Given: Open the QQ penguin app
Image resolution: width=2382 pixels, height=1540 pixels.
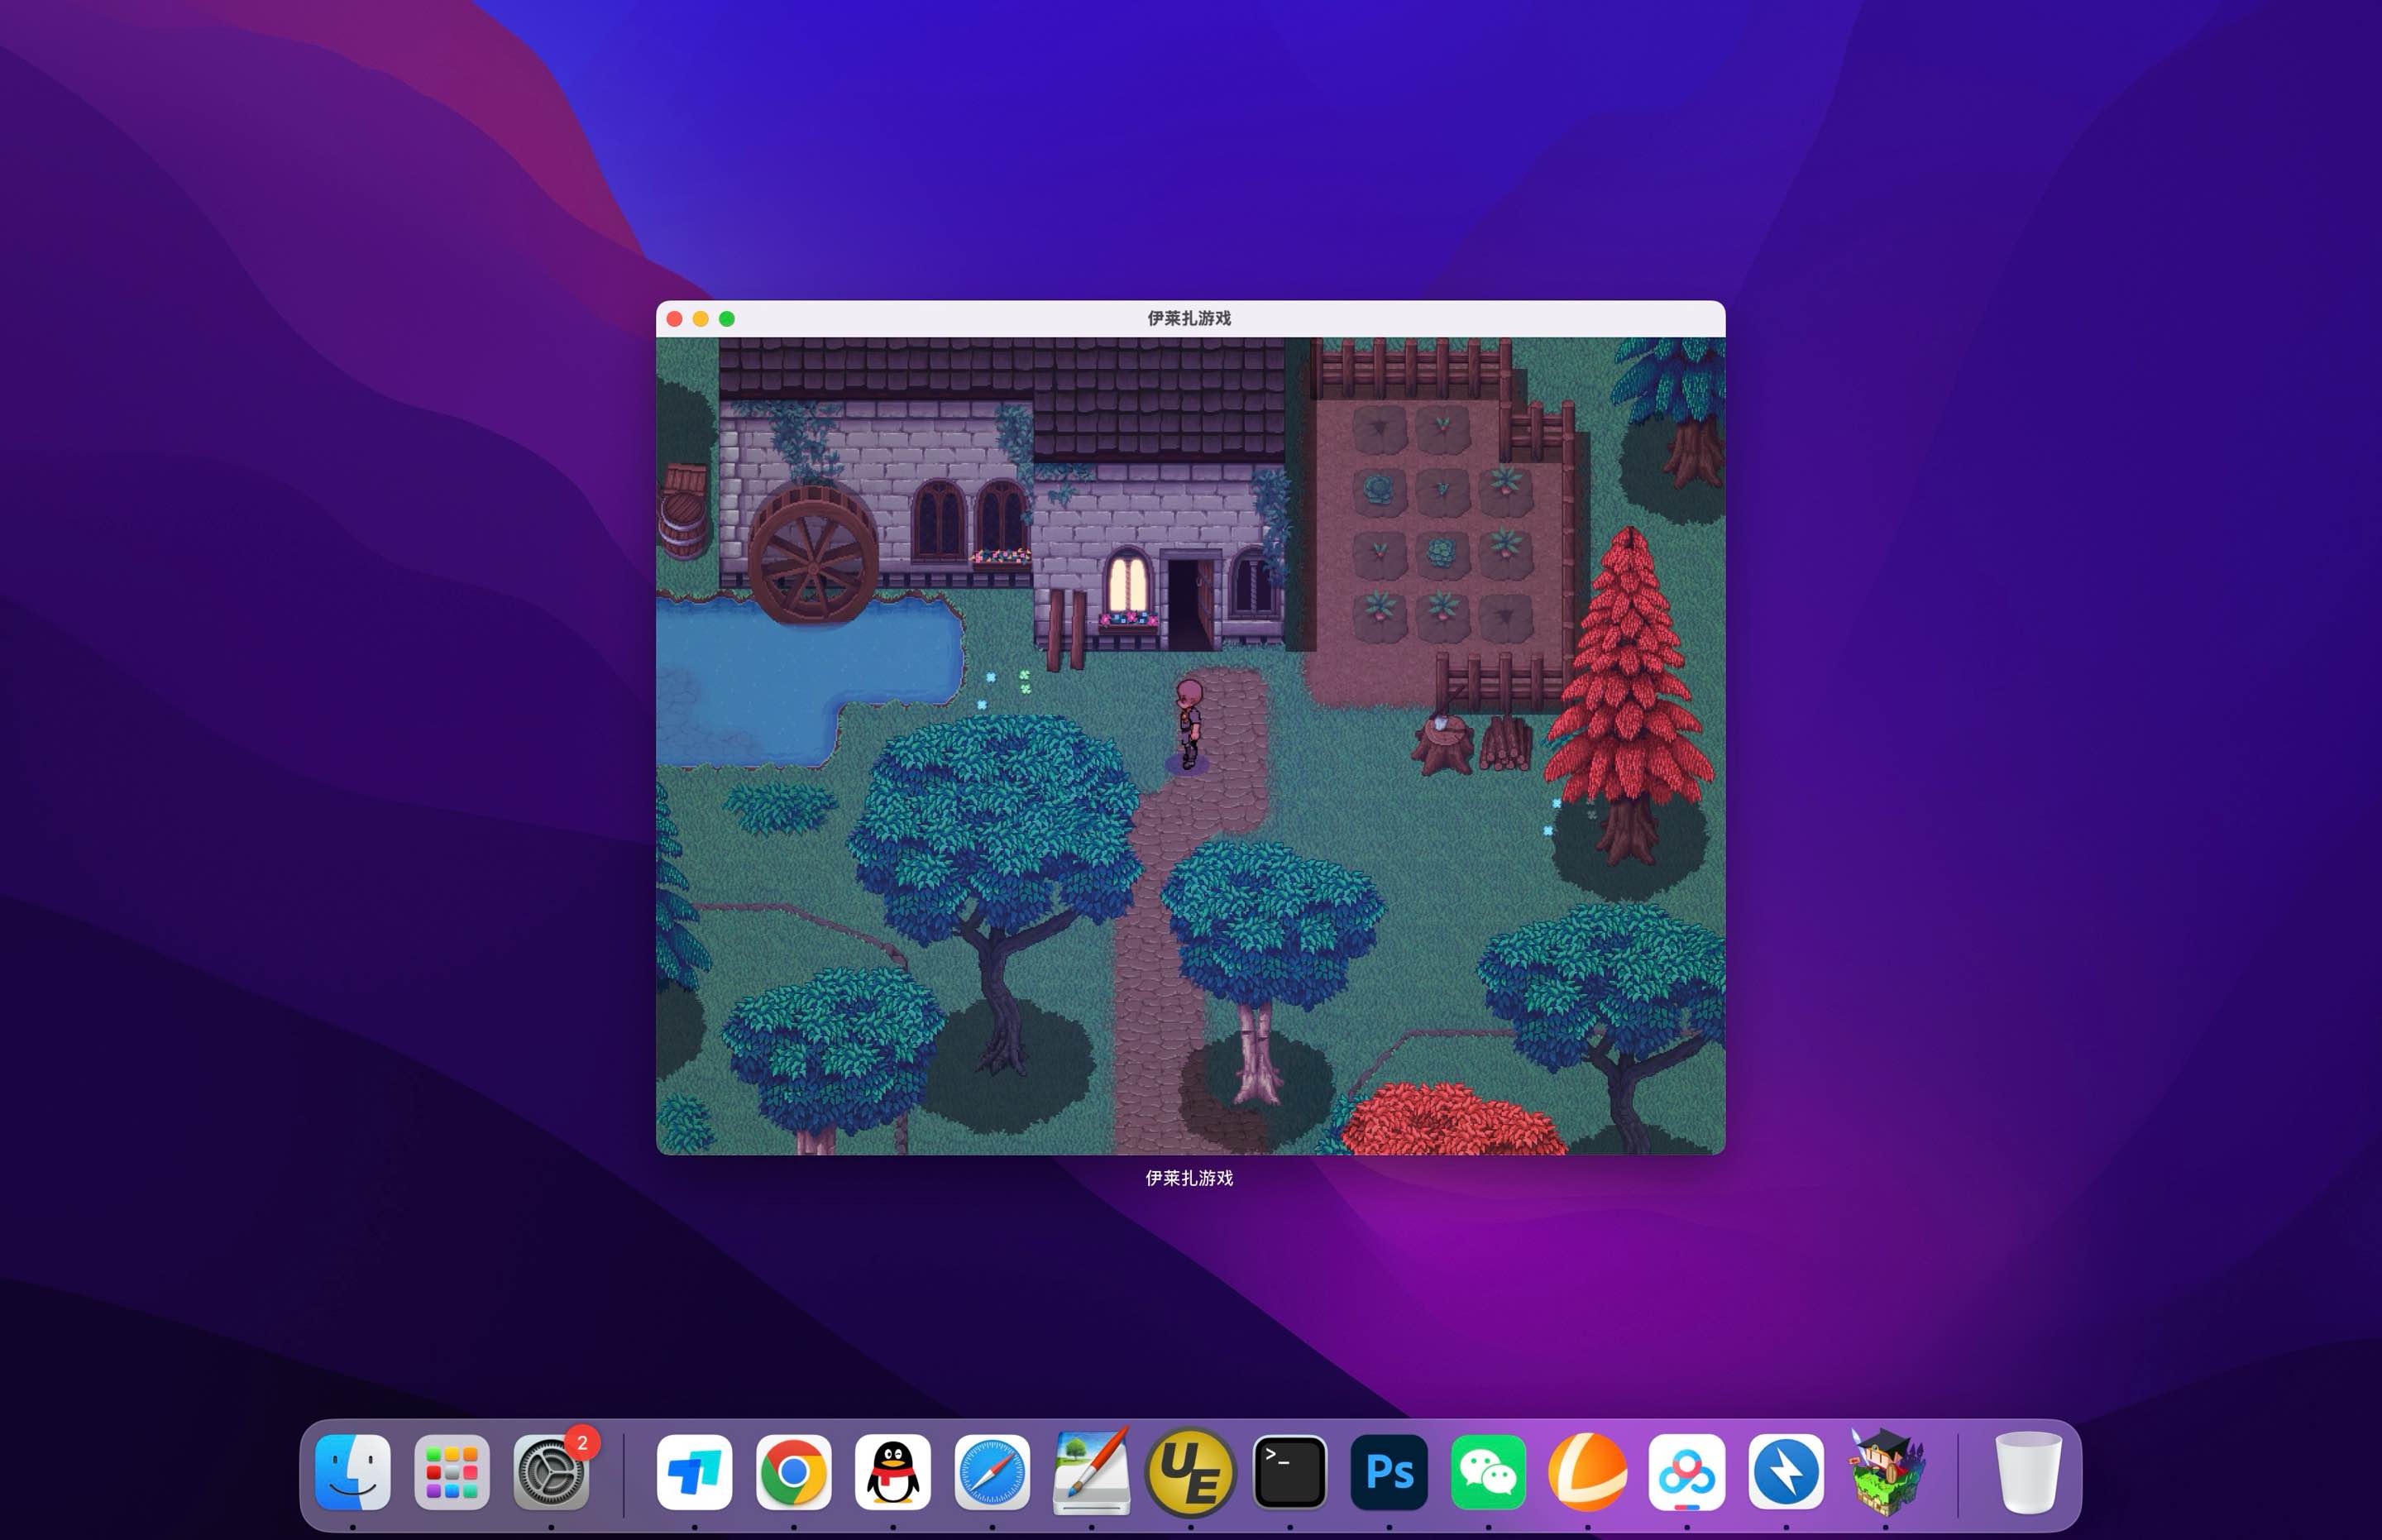Looking at the screenshot, I should click(x=893, y=1472).
